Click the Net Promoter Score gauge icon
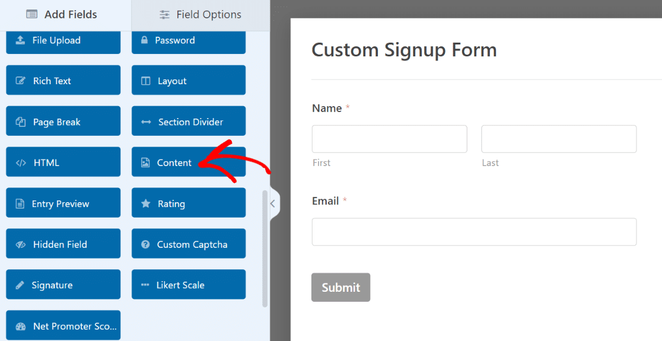This screenshot has height=341, width=662. pyautogui.click(x=21, y=326)
